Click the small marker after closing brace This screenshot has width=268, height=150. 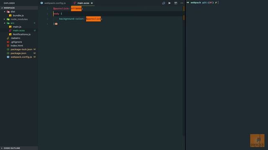tap(56, 24)
